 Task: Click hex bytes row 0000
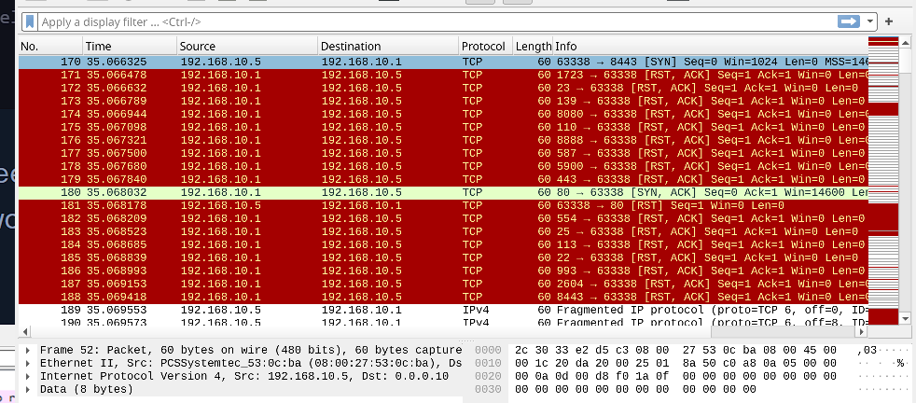[675, 350]
